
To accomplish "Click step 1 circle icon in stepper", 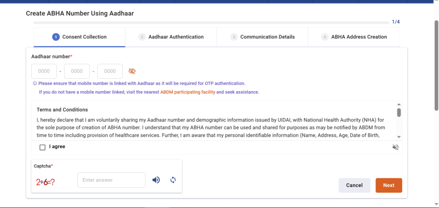I will pyautogui.click(x=56, y=37).
